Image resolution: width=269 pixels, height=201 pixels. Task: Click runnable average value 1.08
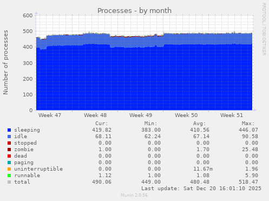click(x=203, y=176)
